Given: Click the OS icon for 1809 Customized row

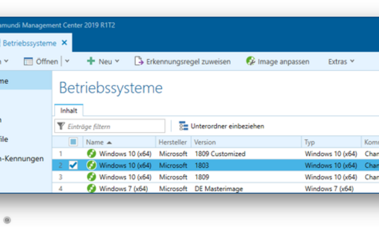Looking at the screenshot, I should tap(91, 154).
